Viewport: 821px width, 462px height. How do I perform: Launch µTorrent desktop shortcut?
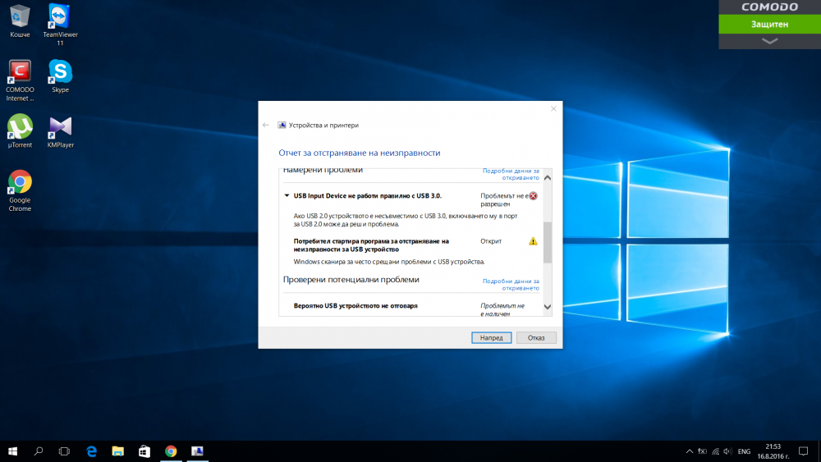(20, 131)
